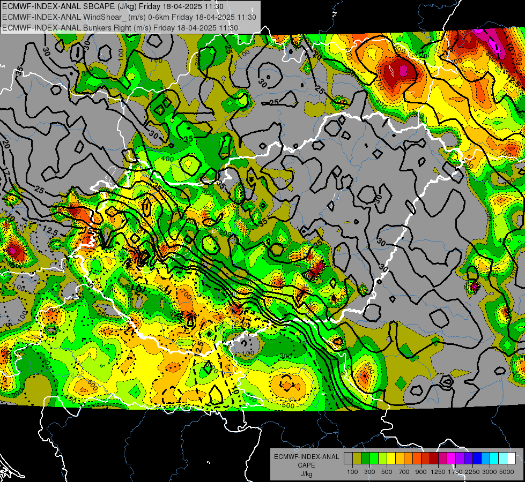The width and height of the screenshot is (525, 482).
Task: Click the dark red legend swatch
Action: [434, 458]
